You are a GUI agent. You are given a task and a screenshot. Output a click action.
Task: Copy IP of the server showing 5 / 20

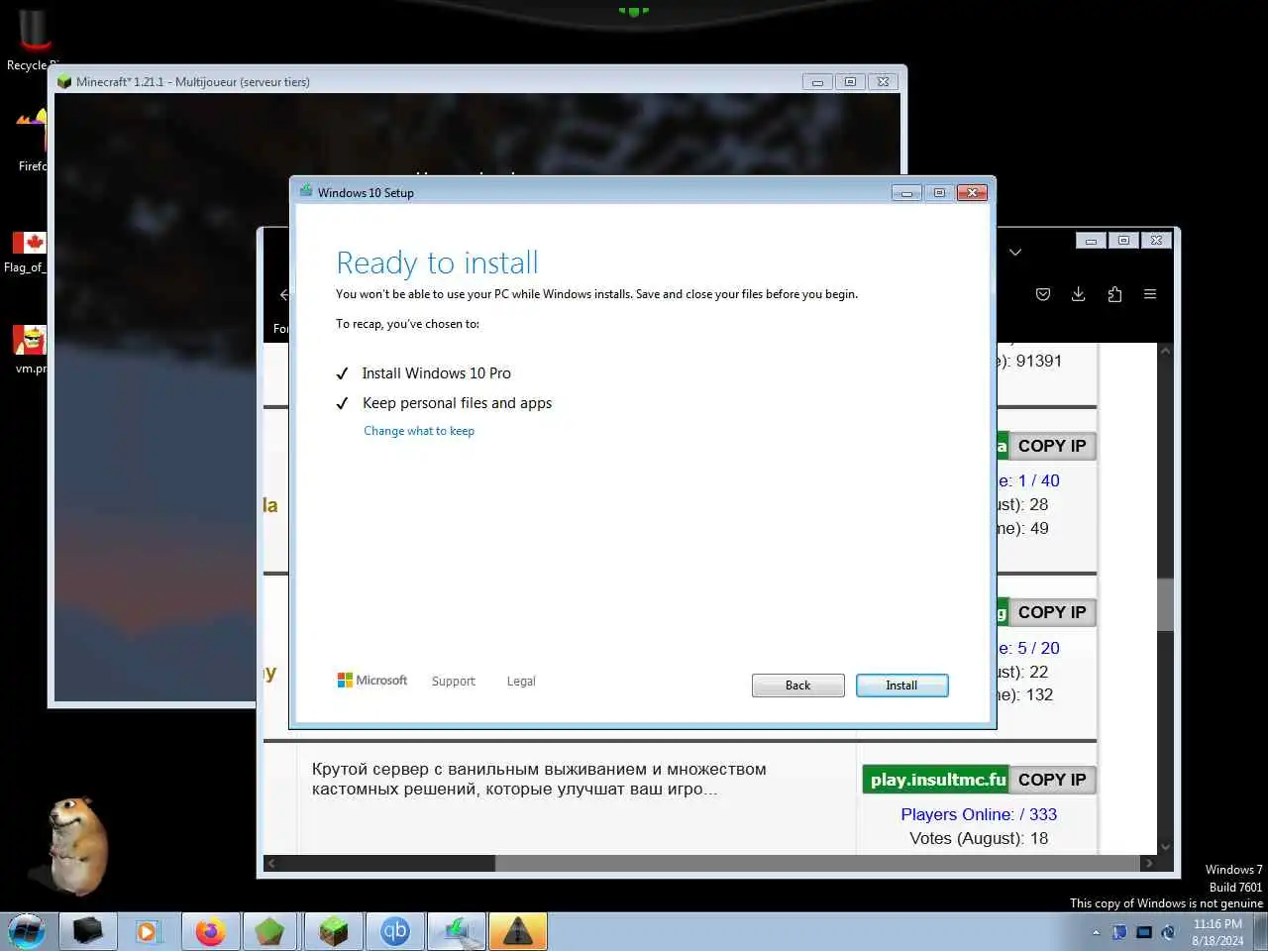click(1052, 612)
